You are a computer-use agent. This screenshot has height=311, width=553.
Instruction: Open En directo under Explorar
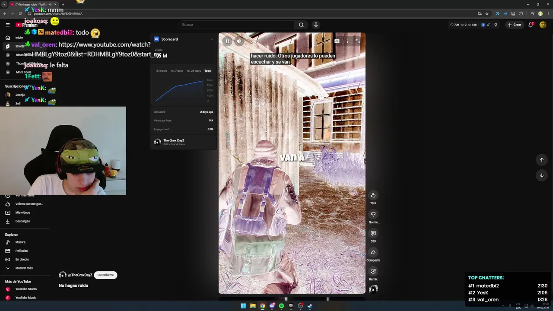point(22,260)
